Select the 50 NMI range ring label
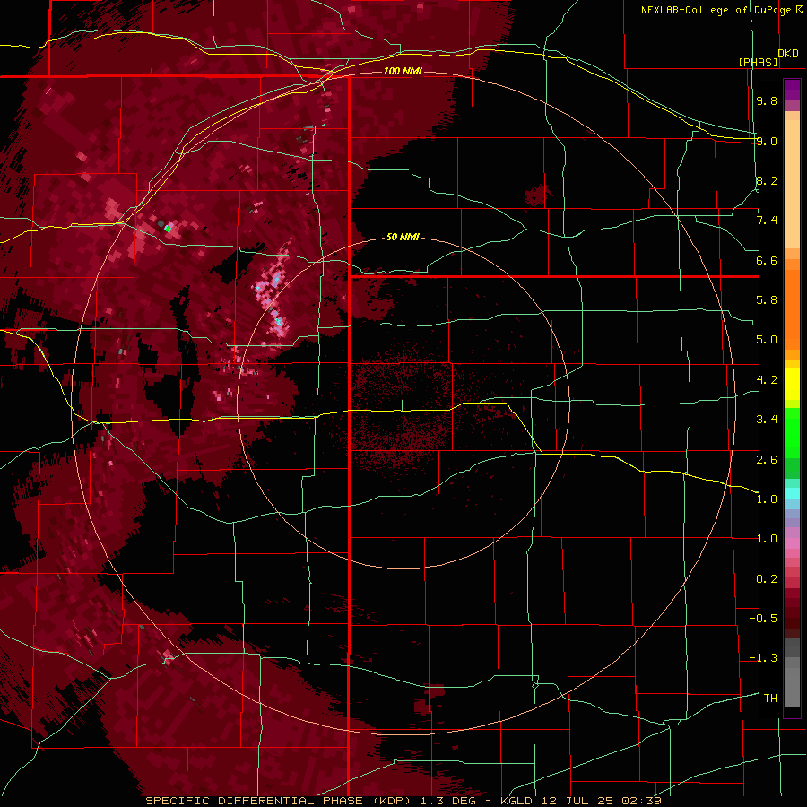 [x=403, y=238]
